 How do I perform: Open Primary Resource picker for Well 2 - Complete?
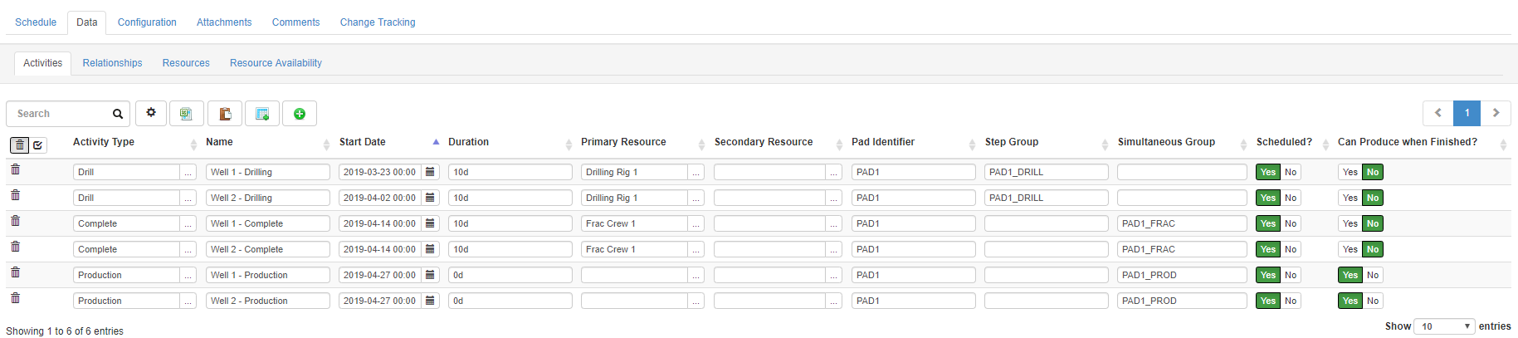click(696, 249)
